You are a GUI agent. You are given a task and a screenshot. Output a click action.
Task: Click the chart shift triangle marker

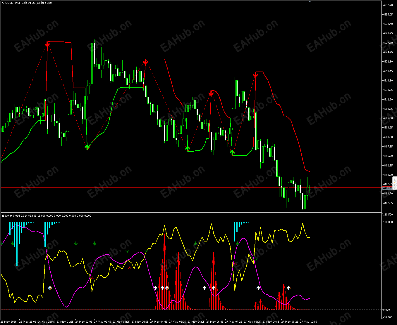[x=310, y=1]
